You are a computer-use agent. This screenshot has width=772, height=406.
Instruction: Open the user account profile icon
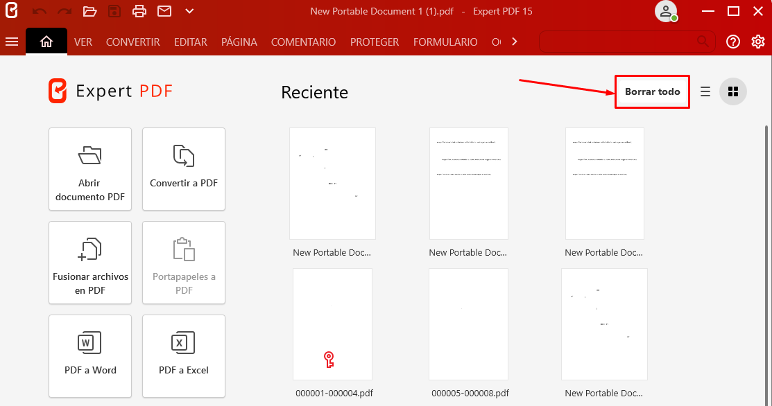pyautogui.click(x=666, y=11)
